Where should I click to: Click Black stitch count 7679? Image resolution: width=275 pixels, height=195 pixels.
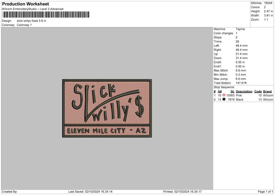pyautogui.click(x=231, y=100)
